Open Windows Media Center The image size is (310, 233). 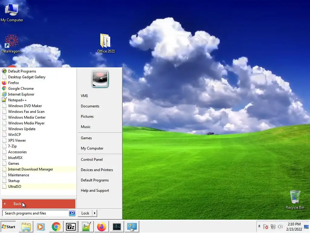pyautogui.click(x=39, y=117)
